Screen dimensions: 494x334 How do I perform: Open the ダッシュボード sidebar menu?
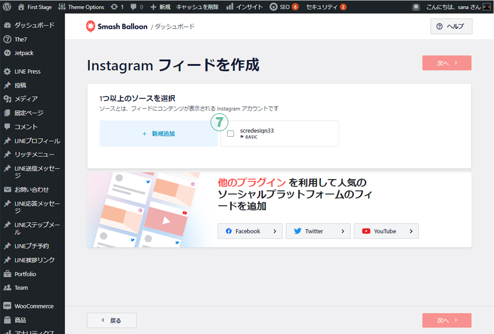pos(34,25)
